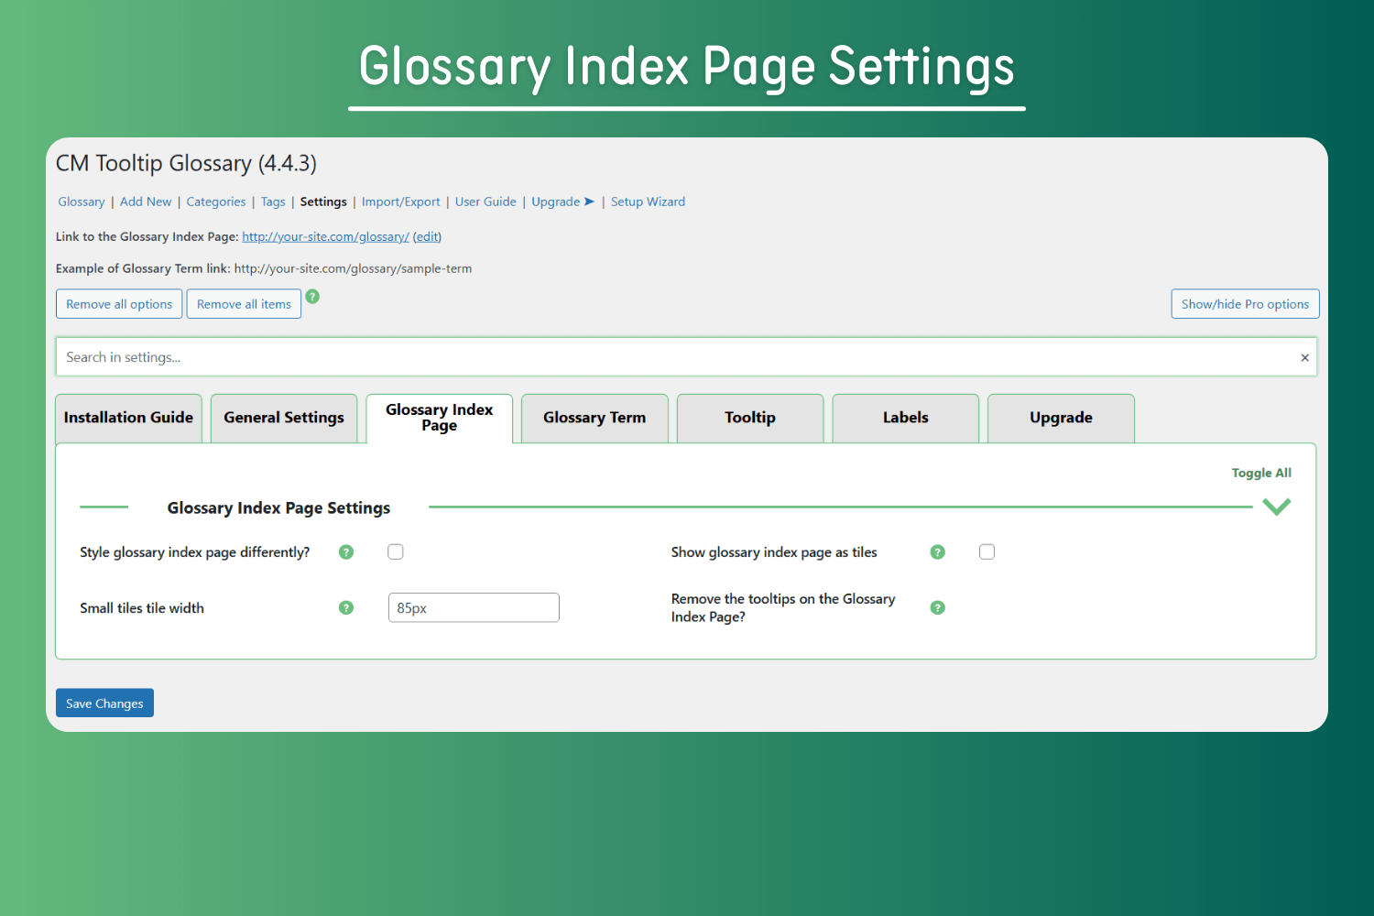1374x916 pixels.
Task: Open the Tooltip settings tab
Action: click(x=749, y=418)
